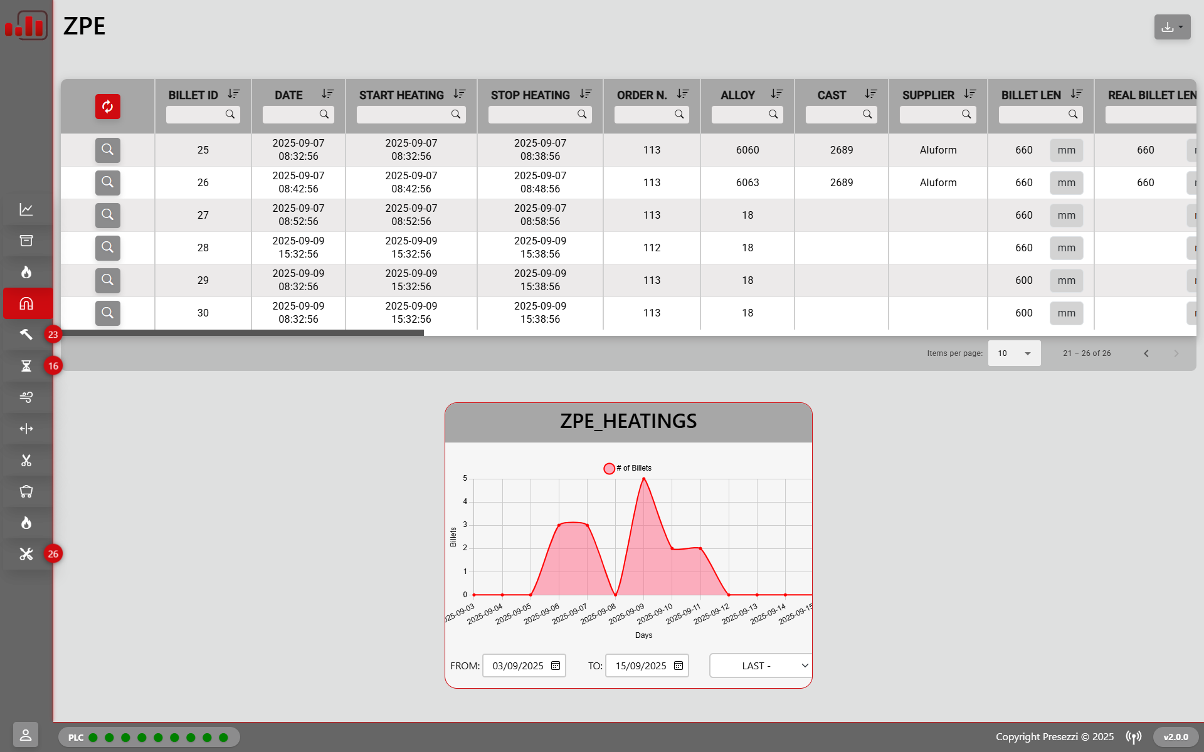Click the red refresh table icon
The image size is (1204, 752).
tap(107, 107)
